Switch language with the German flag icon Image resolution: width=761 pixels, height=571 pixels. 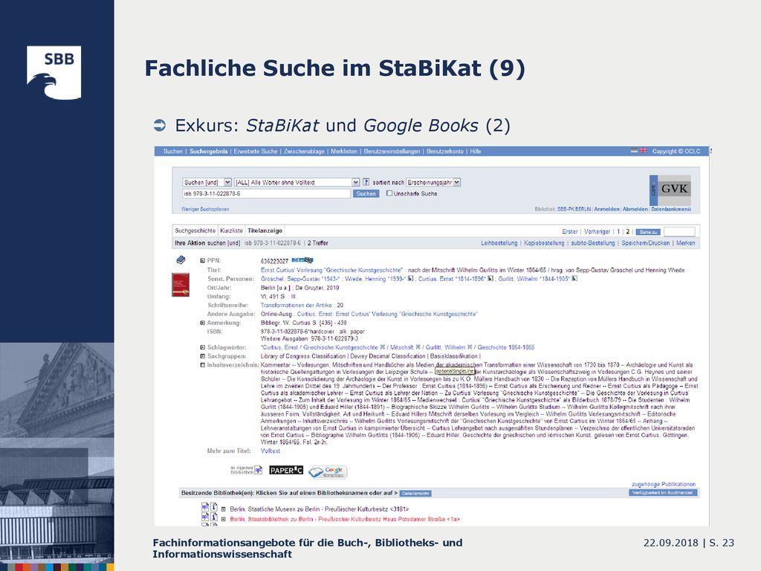(635, 151)
